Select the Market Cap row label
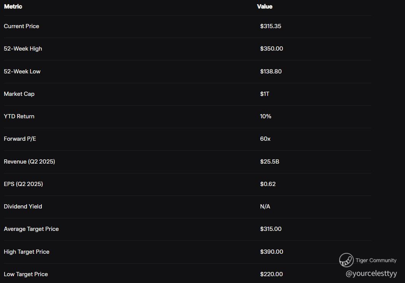Screen dimensions: 405x283 [x=19, y=94]
